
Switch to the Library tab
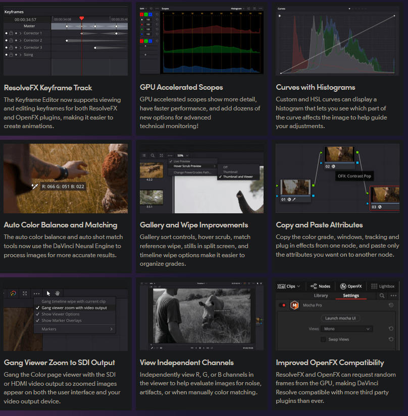point(321,296)
